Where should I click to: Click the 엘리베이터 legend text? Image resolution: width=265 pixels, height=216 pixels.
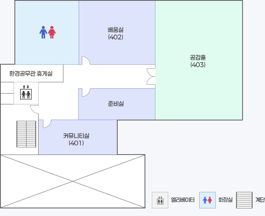pos(183,200)
